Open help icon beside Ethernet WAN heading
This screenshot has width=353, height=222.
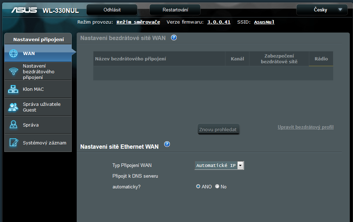click(167, 144)
